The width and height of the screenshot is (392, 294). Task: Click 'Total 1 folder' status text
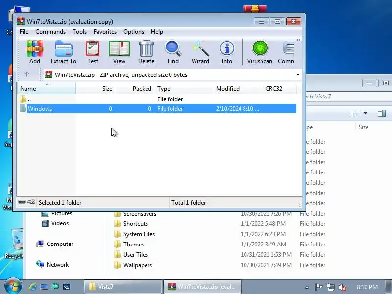click(x=189, y=203)
